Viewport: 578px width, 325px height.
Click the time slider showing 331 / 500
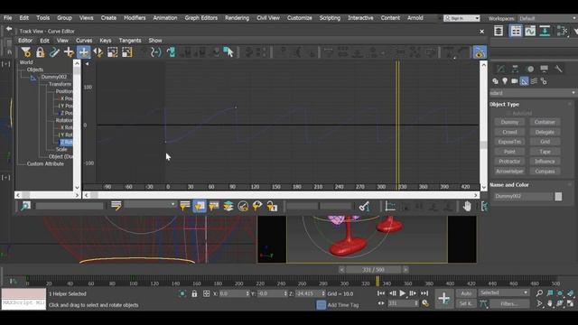(373, 270)
